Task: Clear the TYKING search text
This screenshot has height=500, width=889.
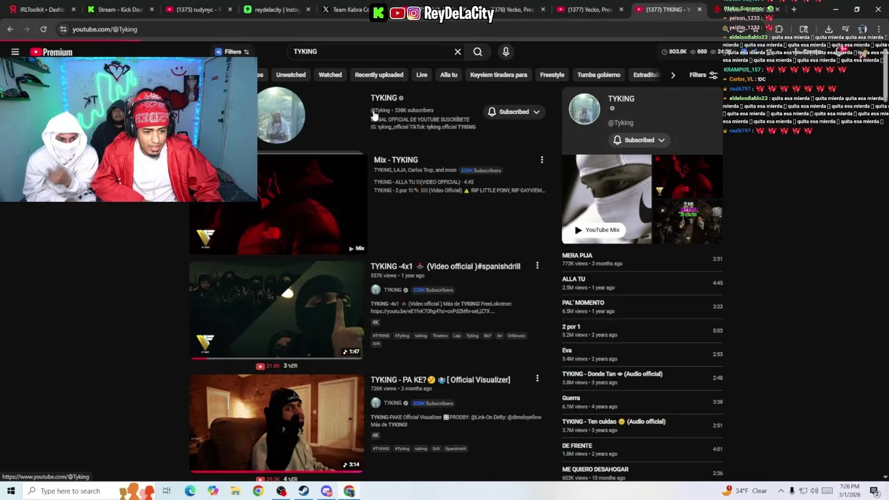Action: (458, 52)
